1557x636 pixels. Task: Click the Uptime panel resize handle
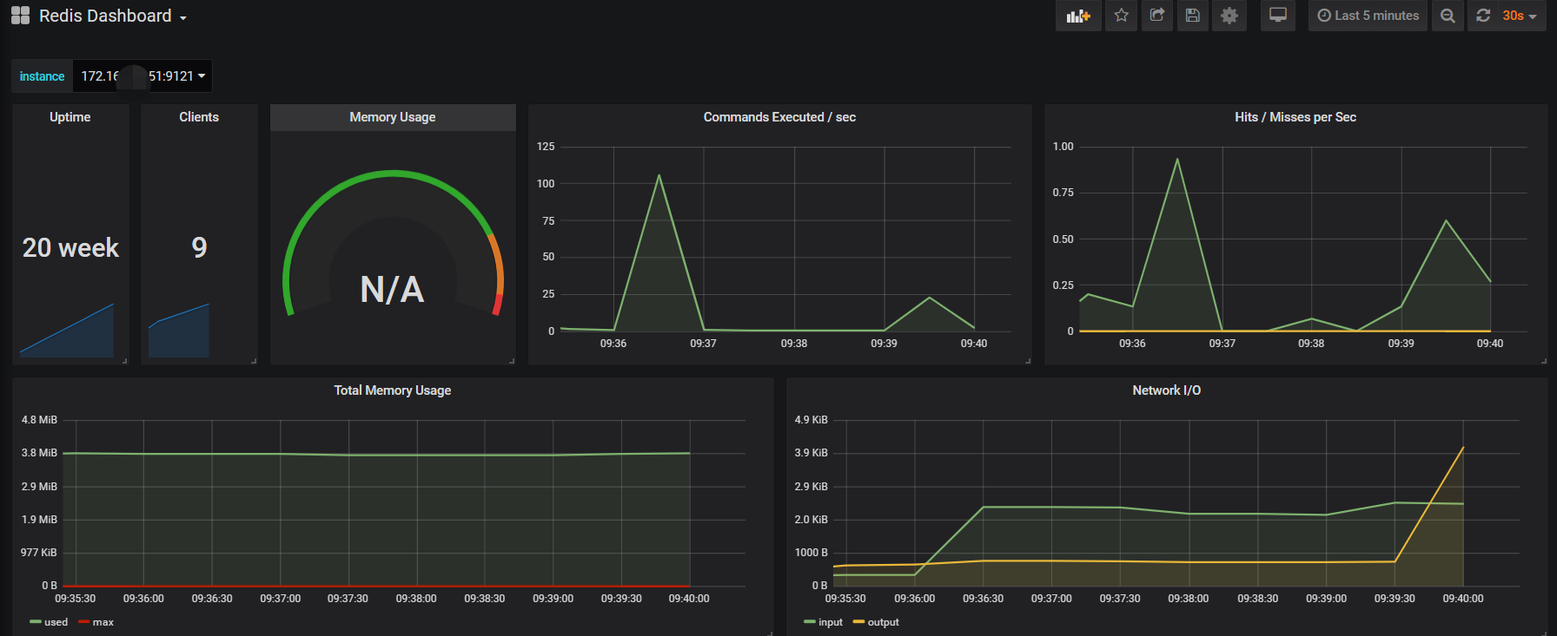point(125,361)
